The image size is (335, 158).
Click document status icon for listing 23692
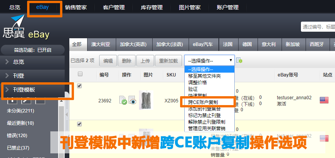click(123, 100)
